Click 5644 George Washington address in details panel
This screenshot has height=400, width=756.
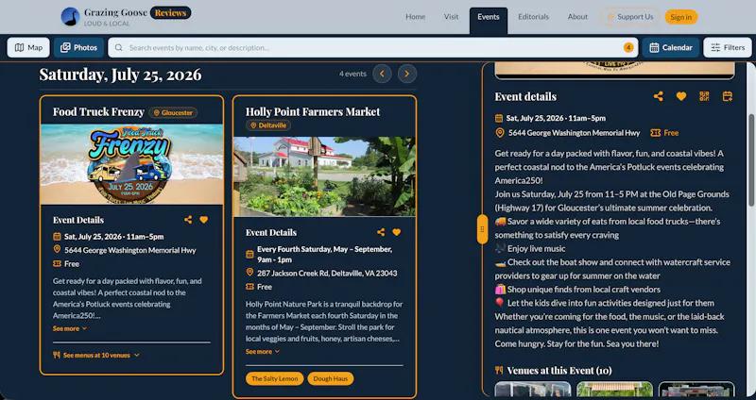point(575,133)
